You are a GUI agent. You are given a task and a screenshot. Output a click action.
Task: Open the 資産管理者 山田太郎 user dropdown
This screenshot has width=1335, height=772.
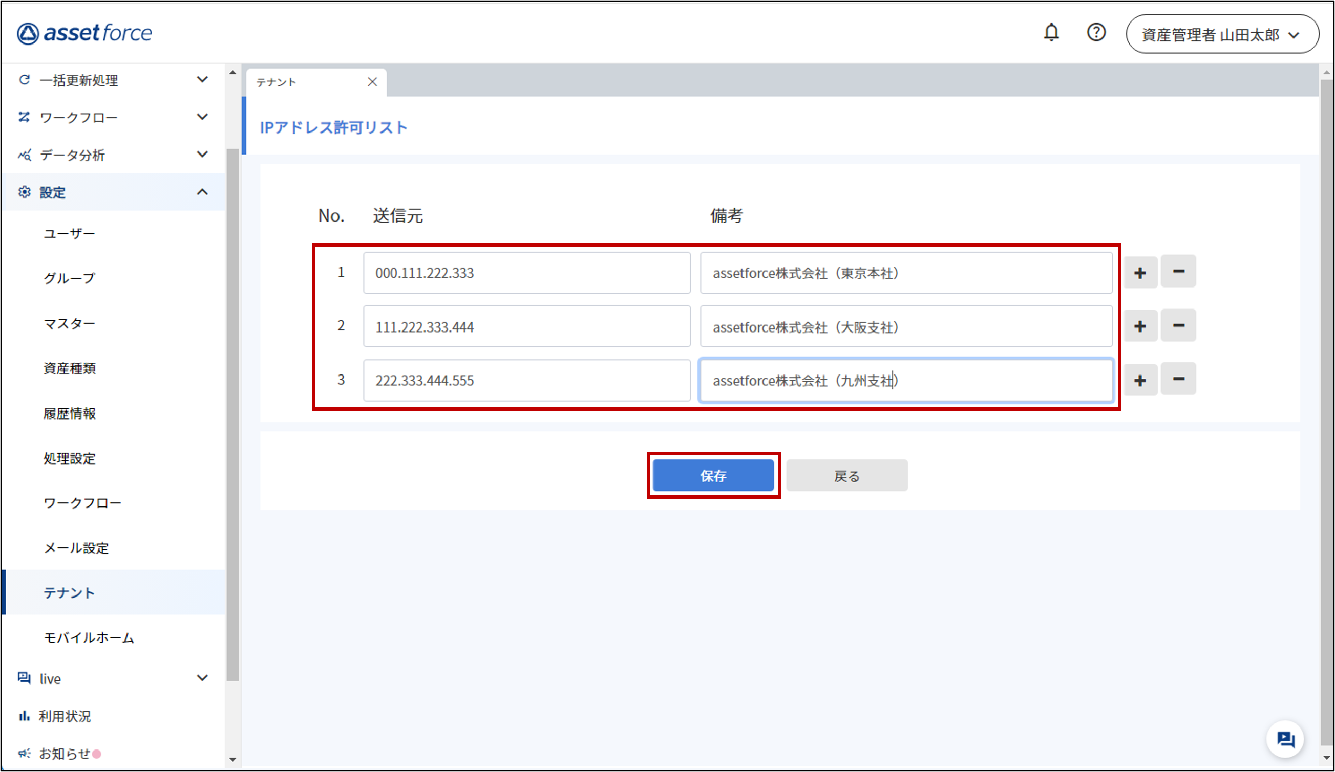click(x=1222, y=34)
